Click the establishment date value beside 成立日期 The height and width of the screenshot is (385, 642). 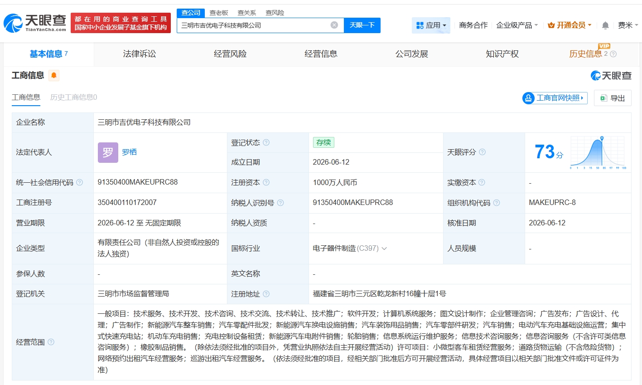point(331,162)
